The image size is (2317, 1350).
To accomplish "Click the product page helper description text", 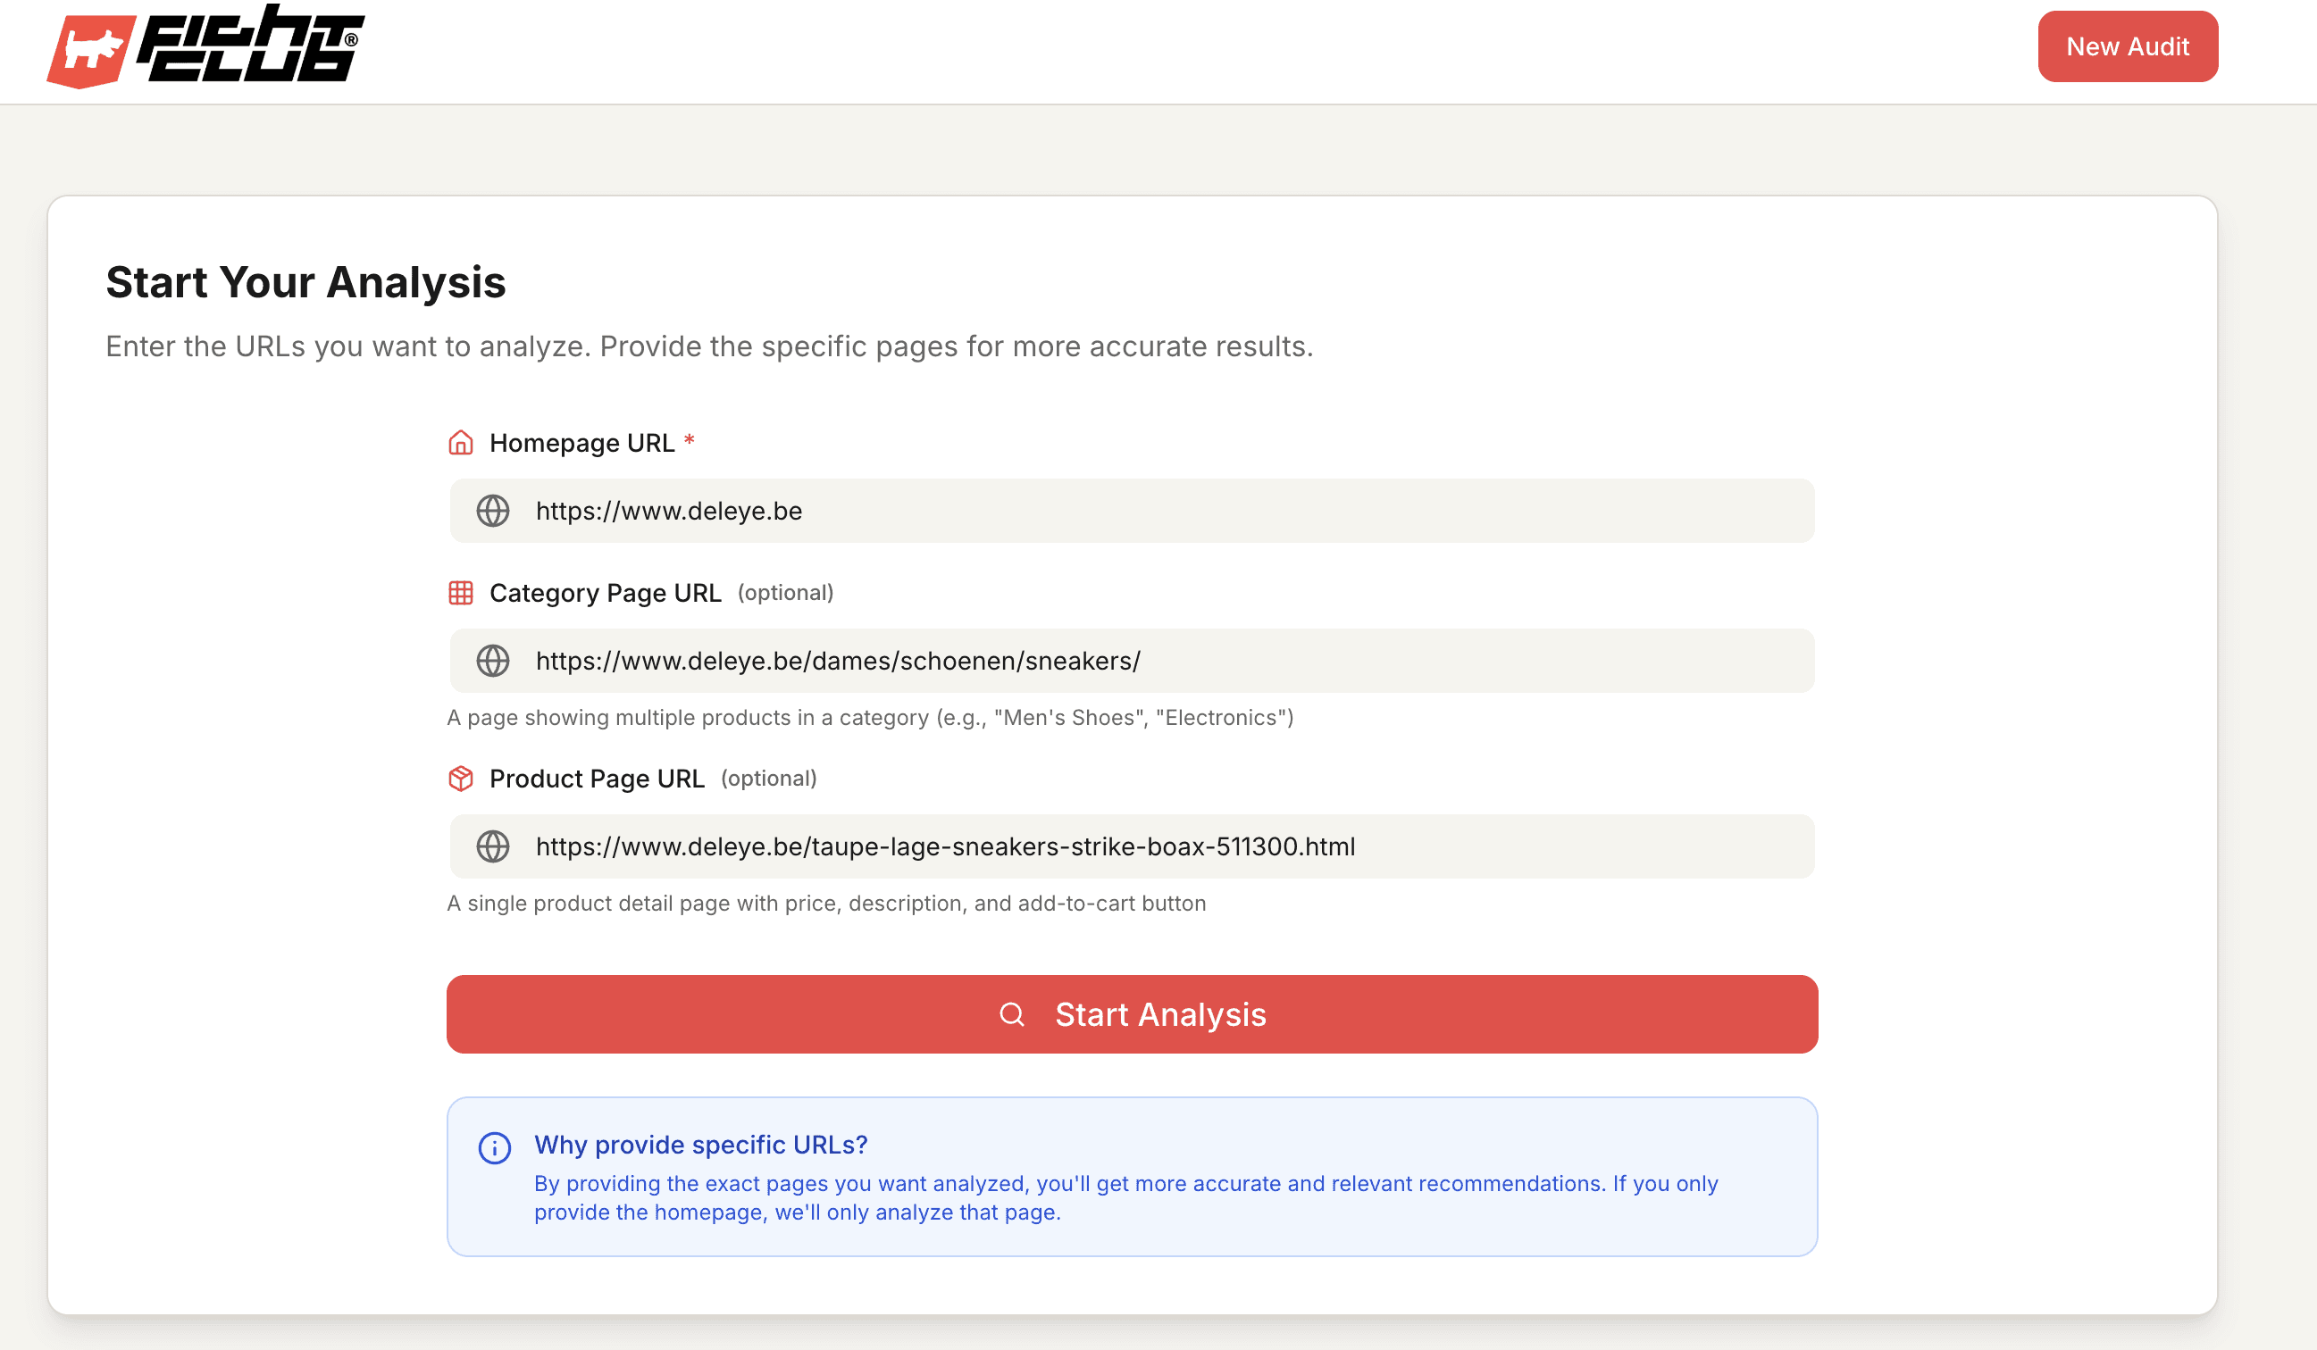I will (x=825, y=904).
